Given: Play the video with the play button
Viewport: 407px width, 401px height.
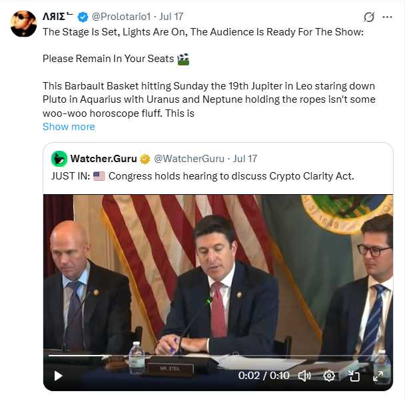Looking at the screenshot, I should 58,376.
